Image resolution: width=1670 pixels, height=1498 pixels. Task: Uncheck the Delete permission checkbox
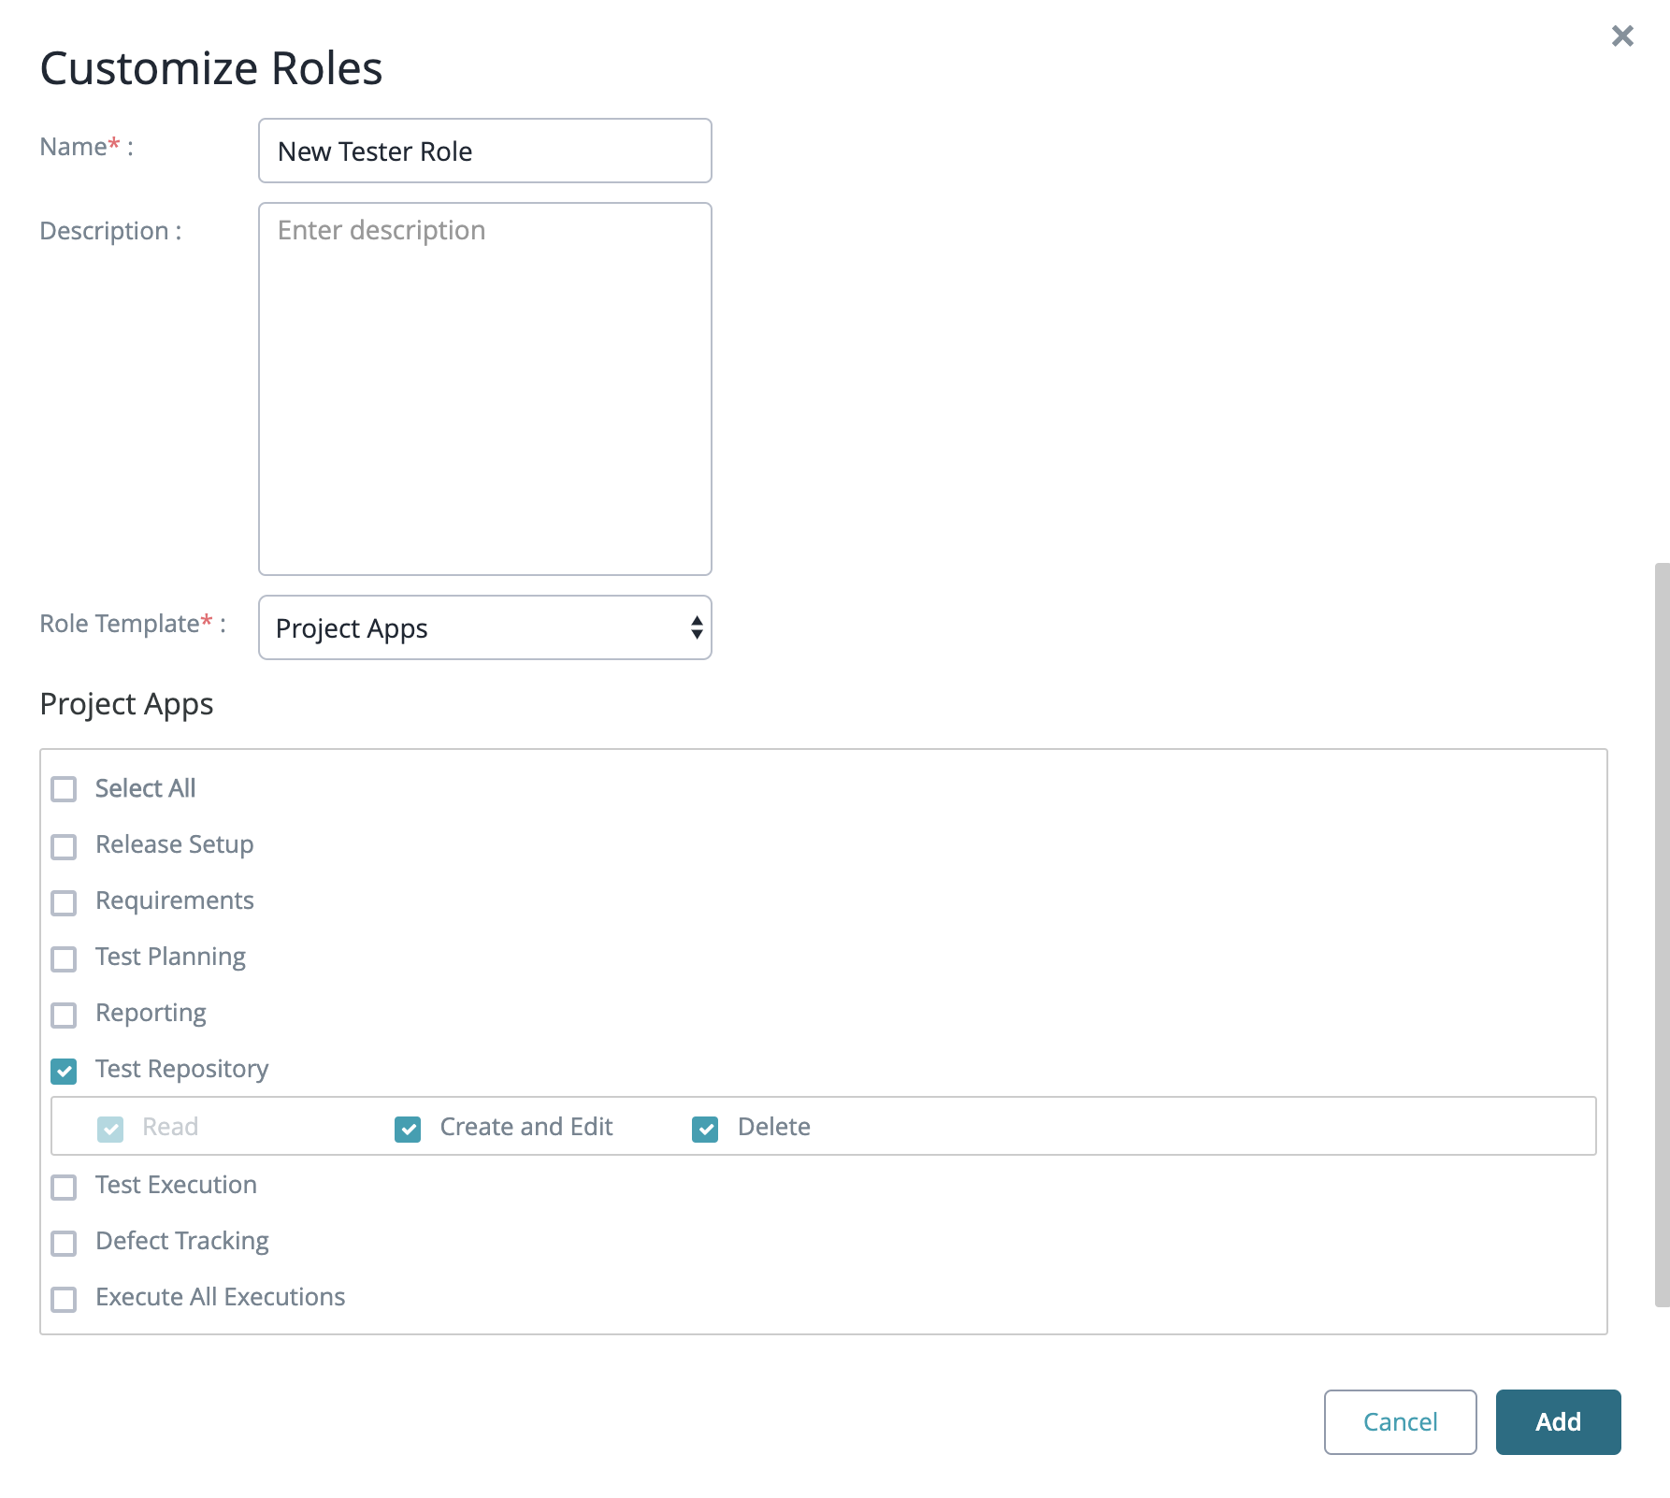point(705,1129)
